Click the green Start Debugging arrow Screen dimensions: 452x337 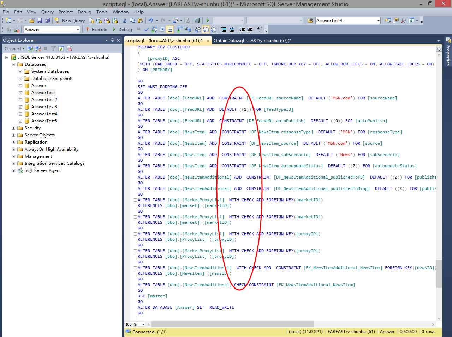coord(208,21)
